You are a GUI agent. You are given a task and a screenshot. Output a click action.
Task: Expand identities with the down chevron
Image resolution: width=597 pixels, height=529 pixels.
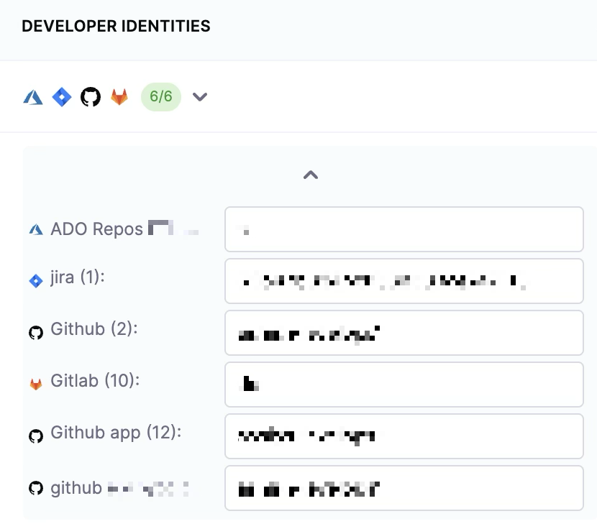pyautogui.click(x=200, y=97)
